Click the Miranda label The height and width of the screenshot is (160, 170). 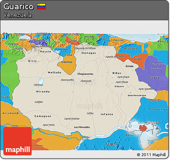point(43,92)
